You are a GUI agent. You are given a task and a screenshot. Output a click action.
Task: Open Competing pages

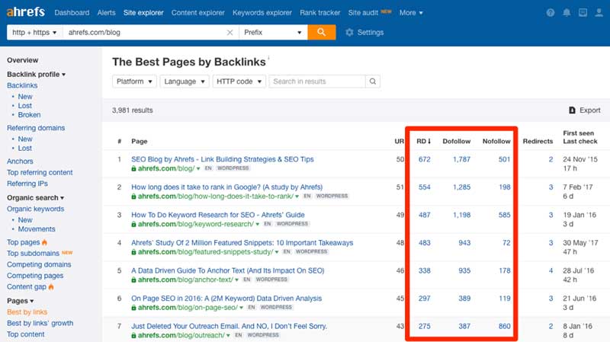pos(35,276)
